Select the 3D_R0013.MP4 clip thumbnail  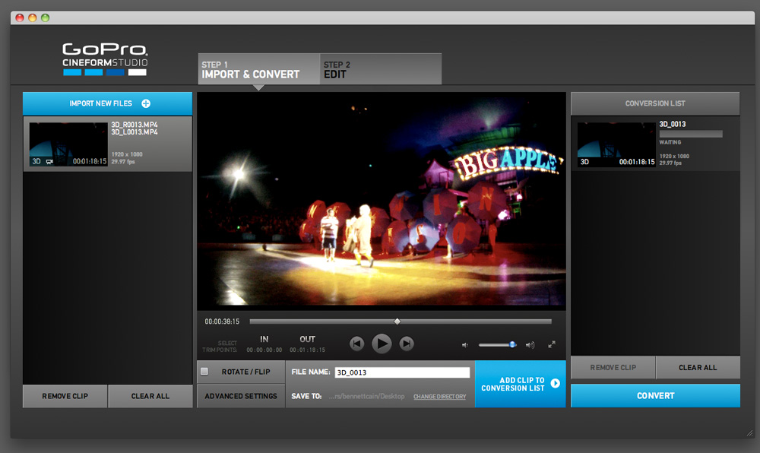[x=68, y=144]
